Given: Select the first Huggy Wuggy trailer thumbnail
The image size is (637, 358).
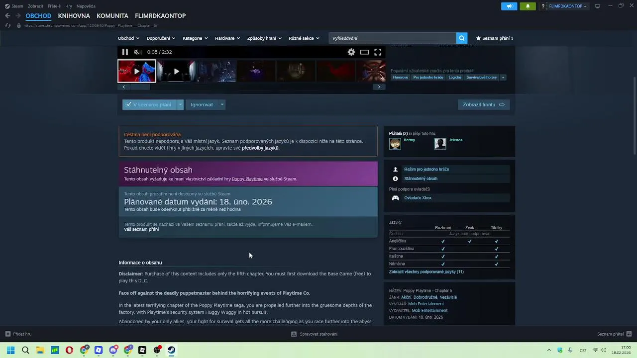Looking at the screenshot, I should coord(136,71).
